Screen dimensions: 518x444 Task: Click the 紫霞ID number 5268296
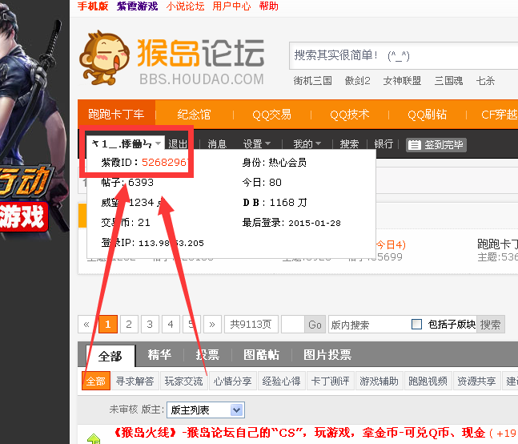[164, 163]
